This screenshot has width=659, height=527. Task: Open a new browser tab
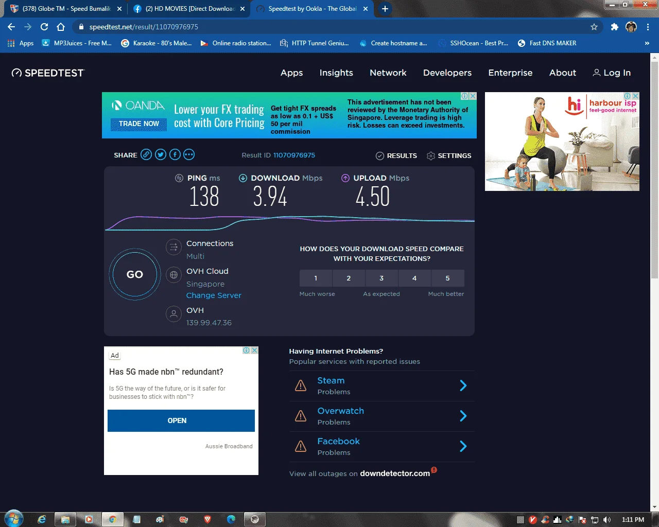pos(385,8)
